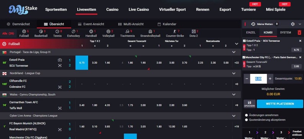
Task: Collapse Portugal - Taca da Liga group
Action: click(x=234, y=52)
